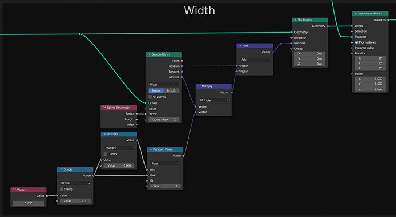Click Sample Curve Position output socket

pyautogui.click(x=182, y=66)
